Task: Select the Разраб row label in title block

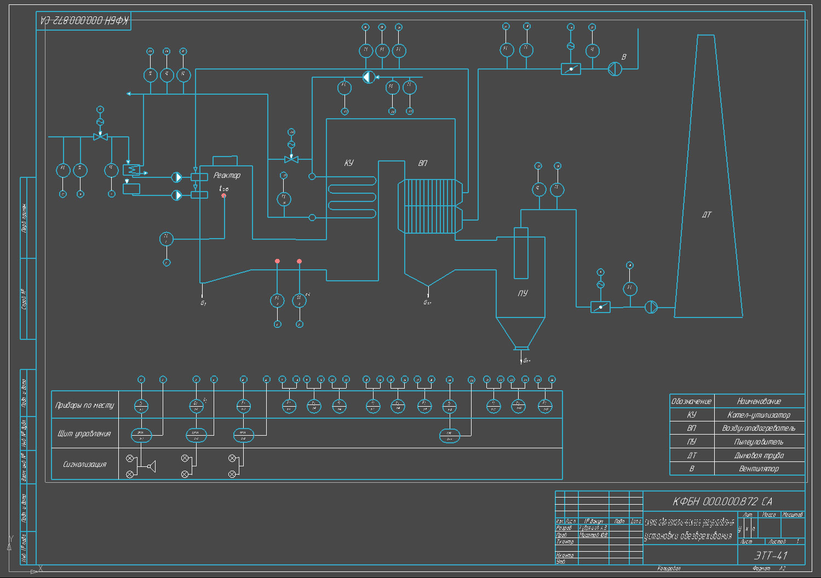Action: point(564,528)
